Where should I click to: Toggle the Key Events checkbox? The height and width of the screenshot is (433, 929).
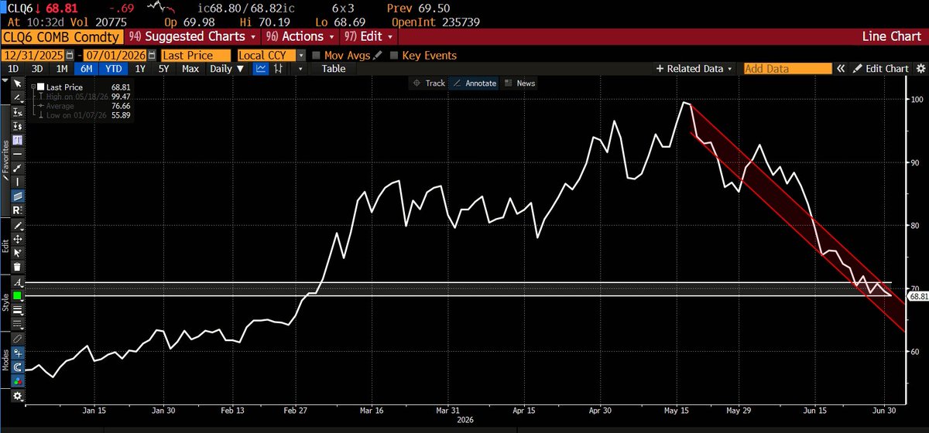point(395,56)
